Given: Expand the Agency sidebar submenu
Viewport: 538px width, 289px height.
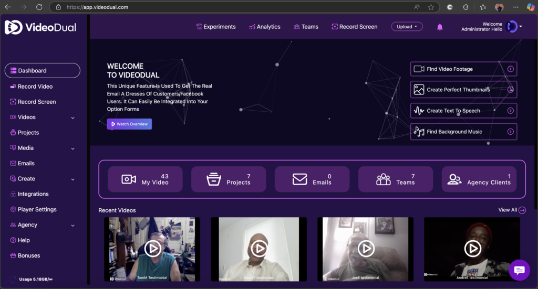Looking at the screenshot, I should click(73, 226).
